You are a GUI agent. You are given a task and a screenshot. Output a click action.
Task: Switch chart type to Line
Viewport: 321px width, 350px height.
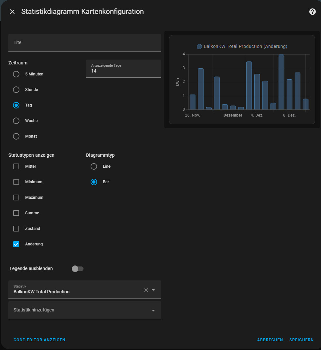point(94,166)
